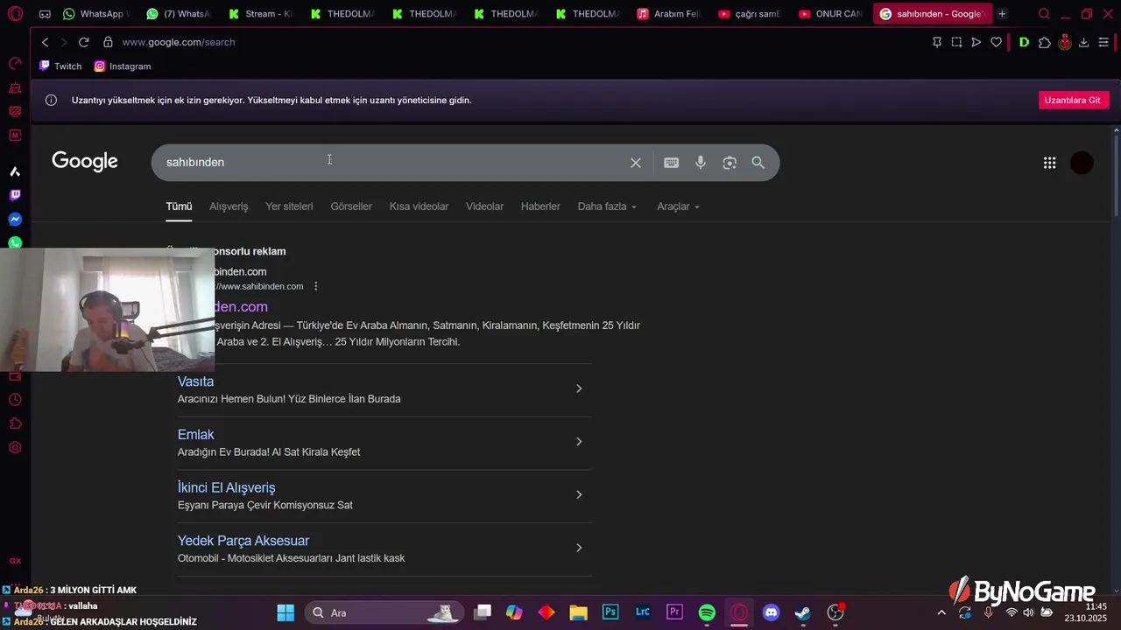1121x630 pixels.
Task: Open the player arrow icon in toolbar
Action: (x=976, y=42)
